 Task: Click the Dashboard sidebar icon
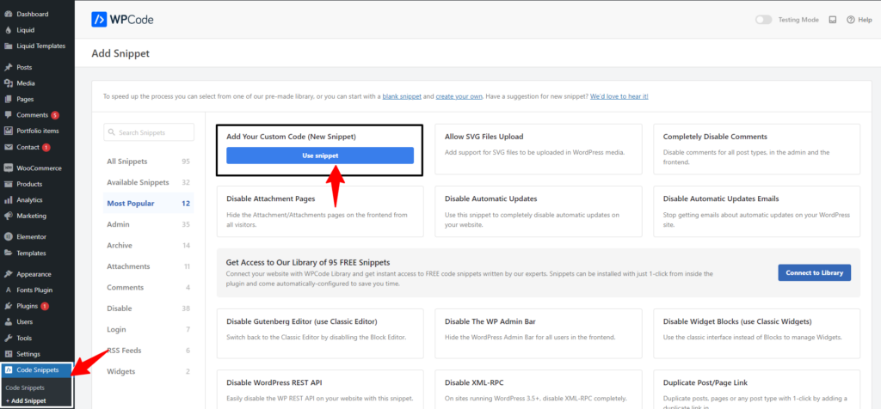(x=9, y=15)
